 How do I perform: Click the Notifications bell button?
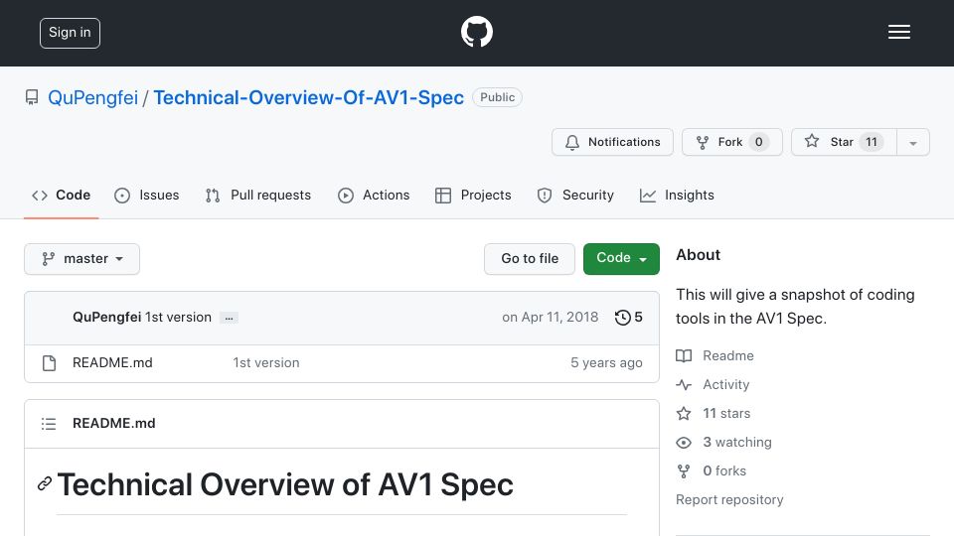coord(612,142)
